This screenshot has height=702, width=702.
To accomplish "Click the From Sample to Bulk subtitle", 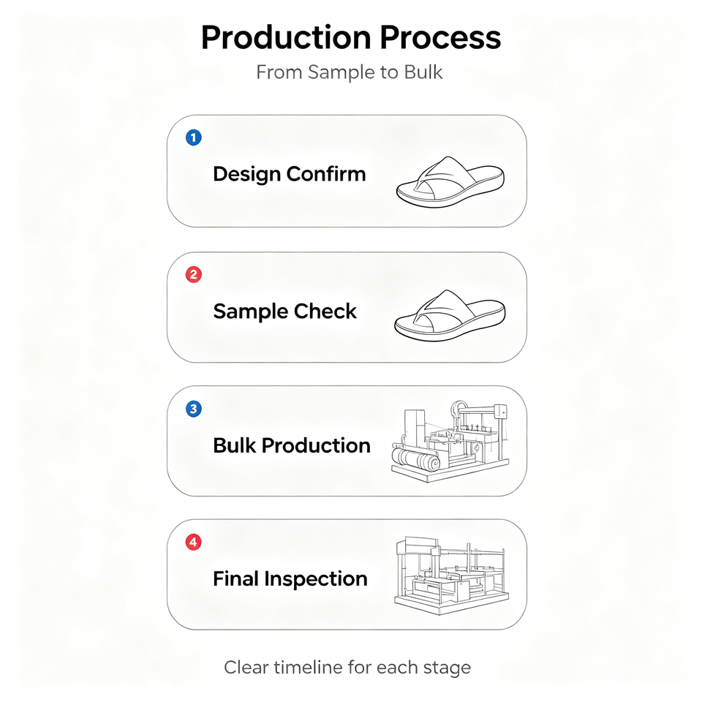I will 350,72.
